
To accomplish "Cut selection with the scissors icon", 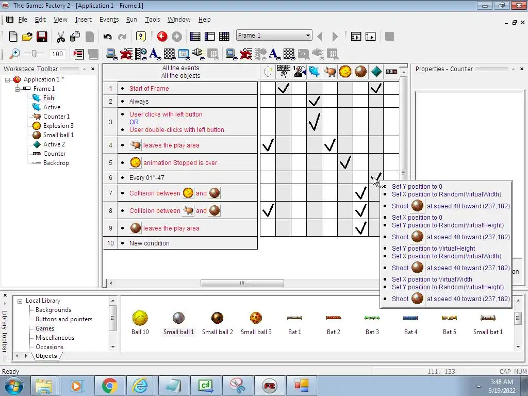I will (x=61, y=37).
